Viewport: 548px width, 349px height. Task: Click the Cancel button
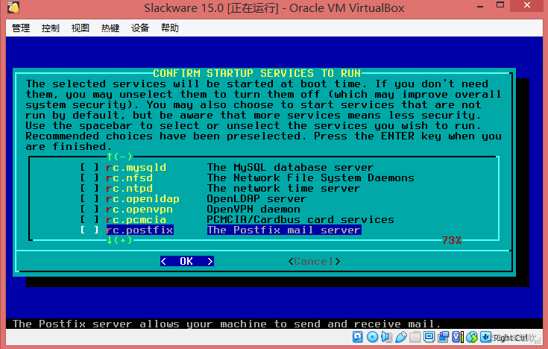click(x=314, y=261)
